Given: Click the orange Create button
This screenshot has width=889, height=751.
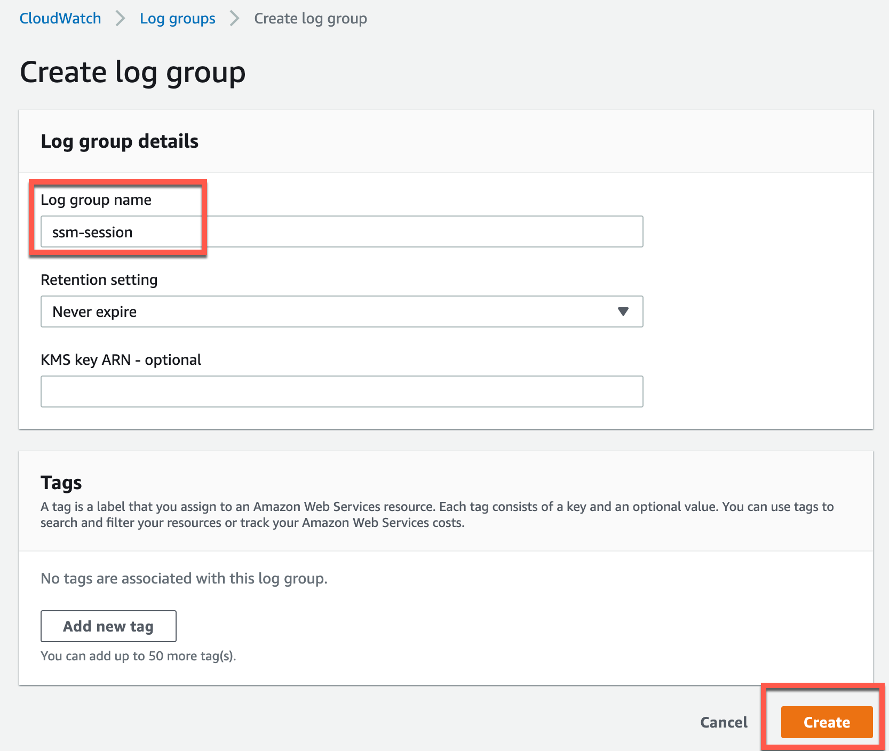Looking at the screenshot, I should 826,722.
